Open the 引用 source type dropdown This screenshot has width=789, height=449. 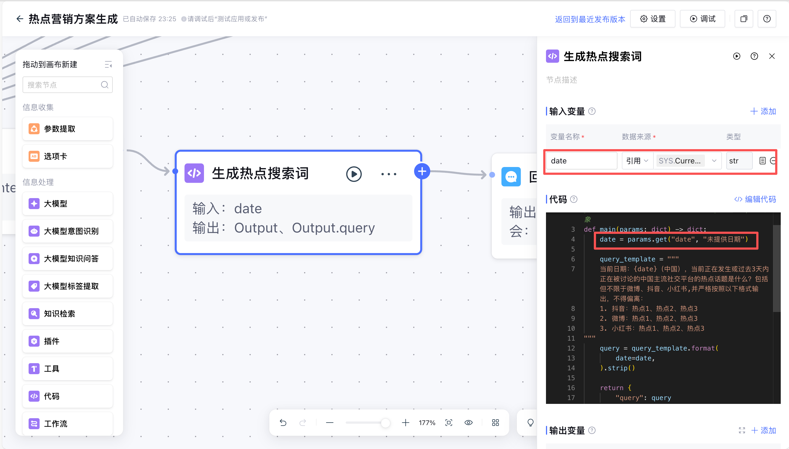point(637,161)
